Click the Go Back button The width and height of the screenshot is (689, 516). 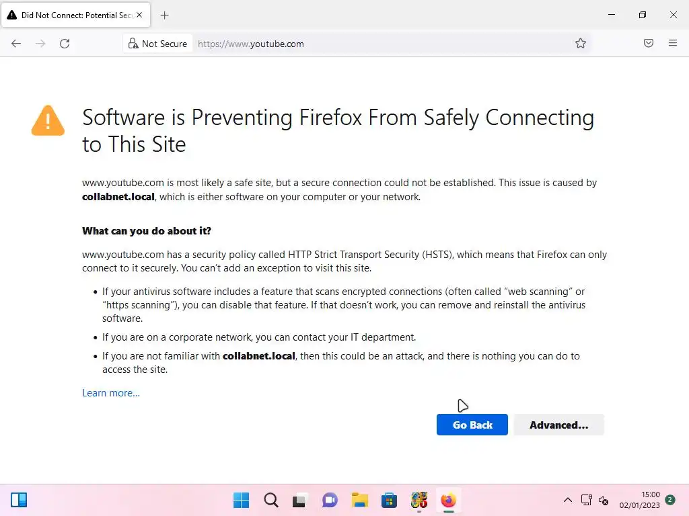[x=472, y=425]
